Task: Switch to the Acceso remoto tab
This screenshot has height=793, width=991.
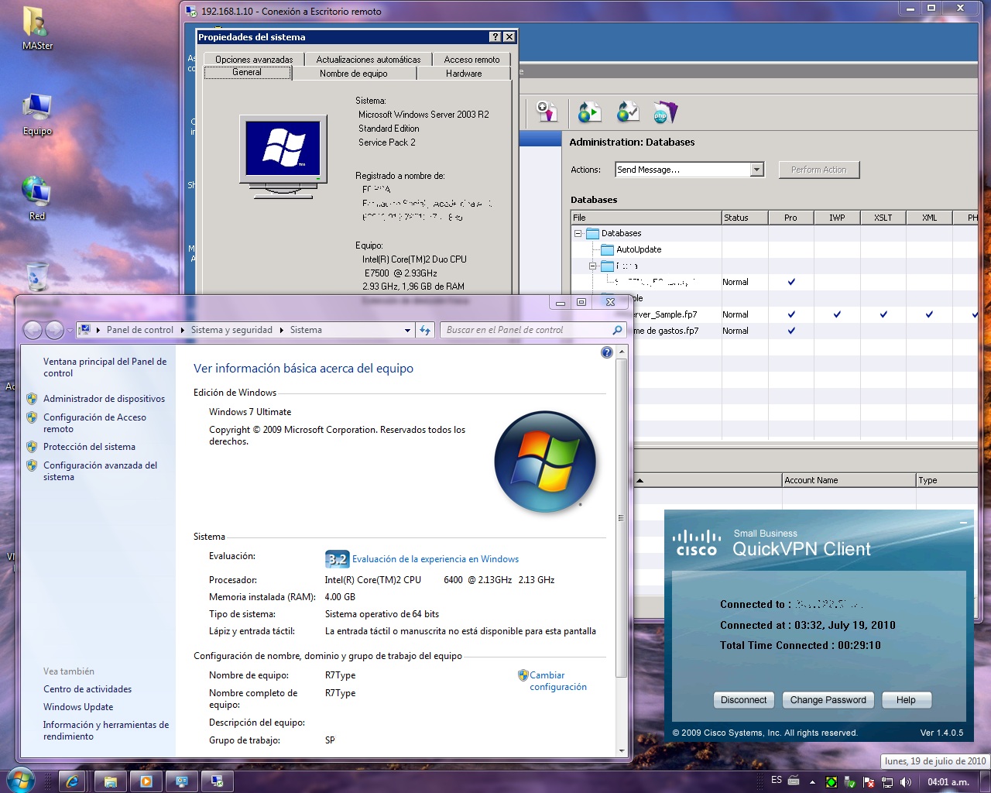Action: tap(471, 60)
